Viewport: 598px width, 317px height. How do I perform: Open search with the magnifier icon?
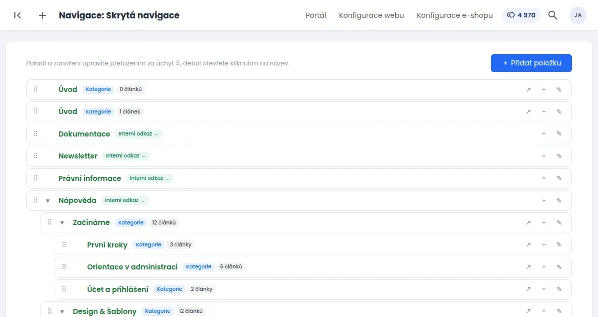(x=552, y=15)
